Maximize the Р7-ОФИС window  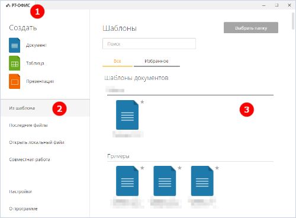click(x=277, y=5)
